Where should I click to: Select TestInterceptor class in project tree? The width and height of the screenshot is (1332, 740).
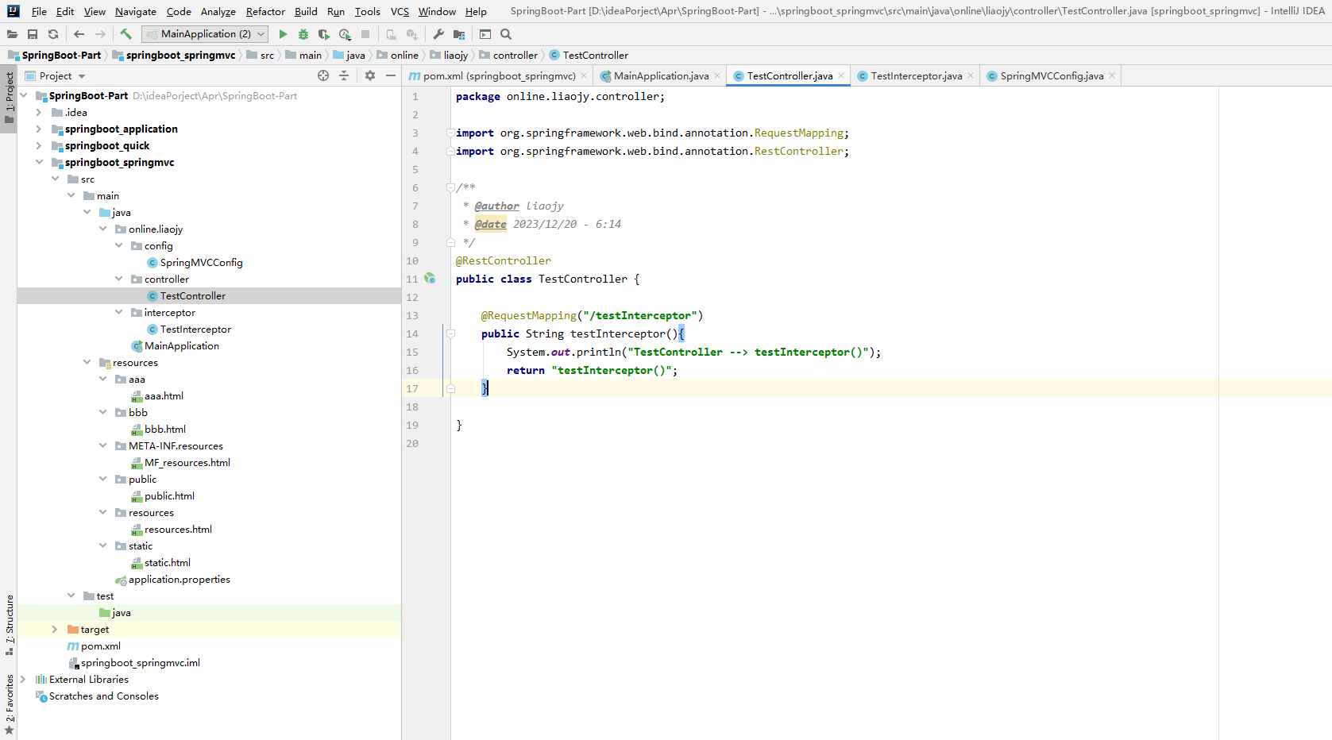[189, 329]
